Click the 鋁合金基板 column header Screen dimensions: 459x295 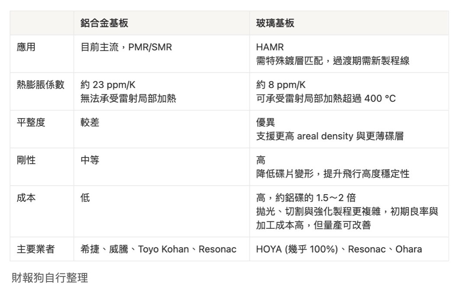click(104, 23)
